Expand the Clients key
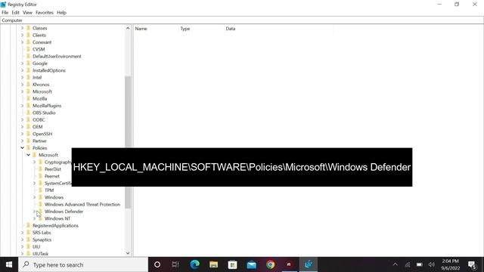Image resolution: width=484 pixels, height=272 pixels. (x=22, y=36)
